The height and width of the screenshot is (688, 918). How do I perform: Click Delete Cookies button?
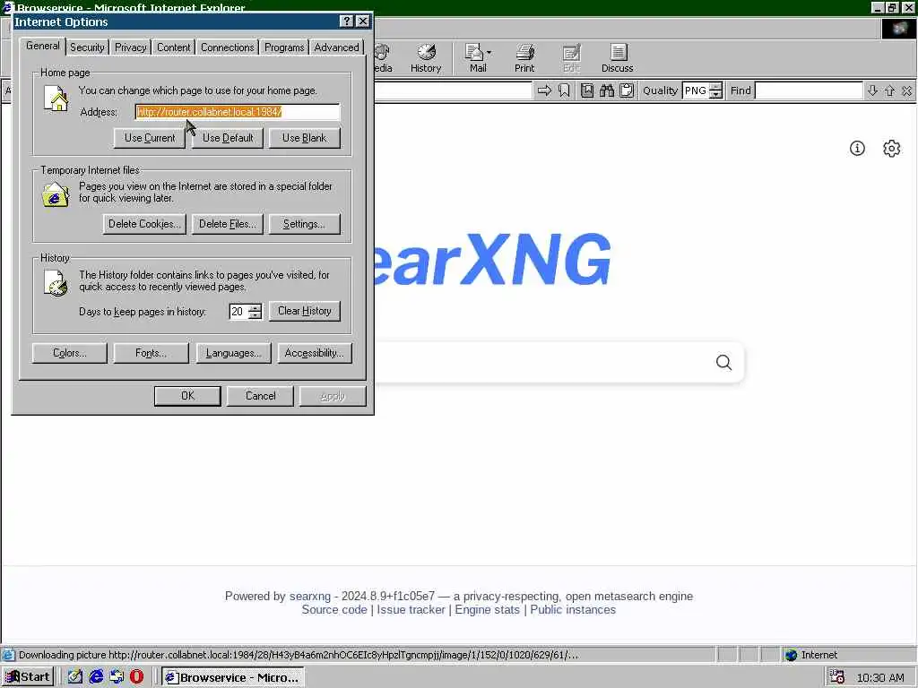(144, 224)
